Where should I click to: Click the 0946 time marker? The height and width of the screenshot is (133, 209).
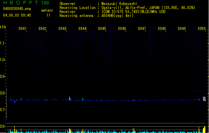tap(122, 29)
